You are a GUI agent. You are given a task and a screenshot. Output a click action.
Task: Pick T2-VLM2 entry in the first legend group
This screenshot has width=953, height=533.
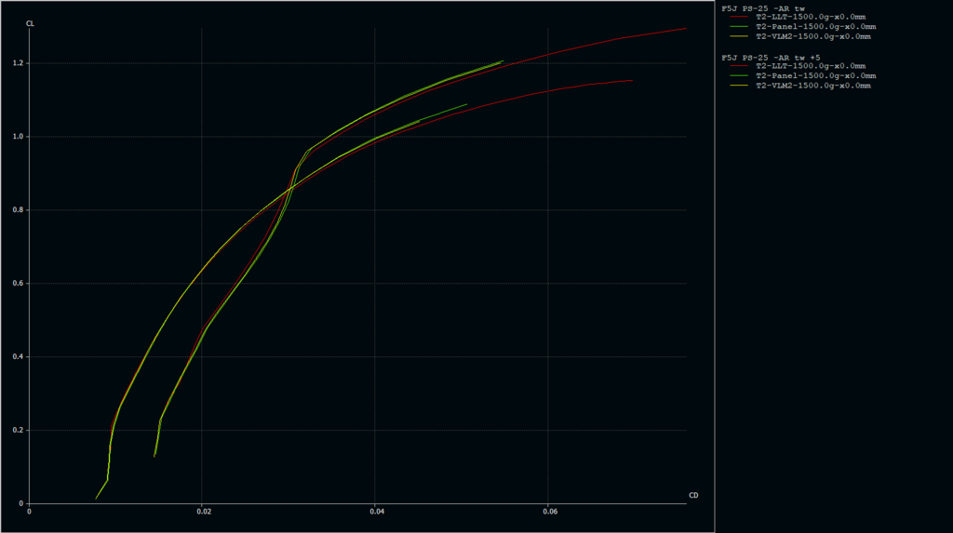[x=813, y=36]
